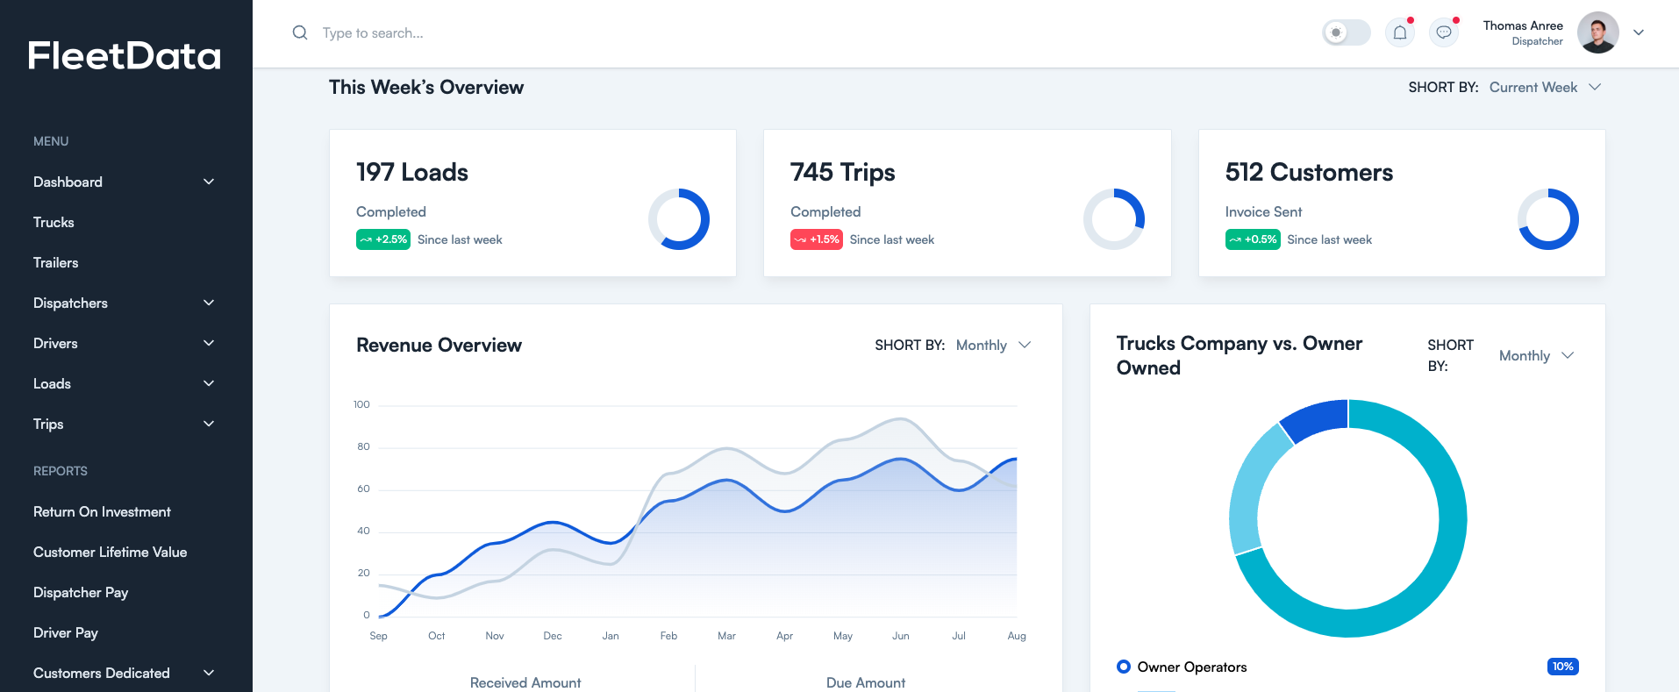Type in the search input field
Screen dimensions: 1679x692
(x=526, y=33)
